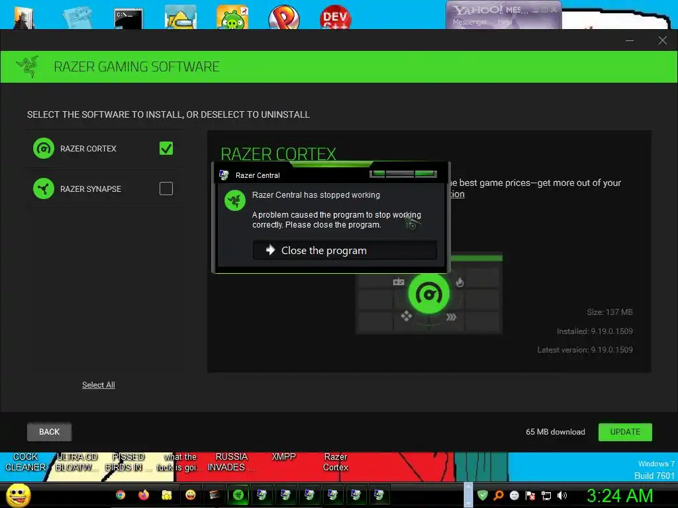
Task: Expand the hidden tray icons arrow
Action: (x=468, y=495)
